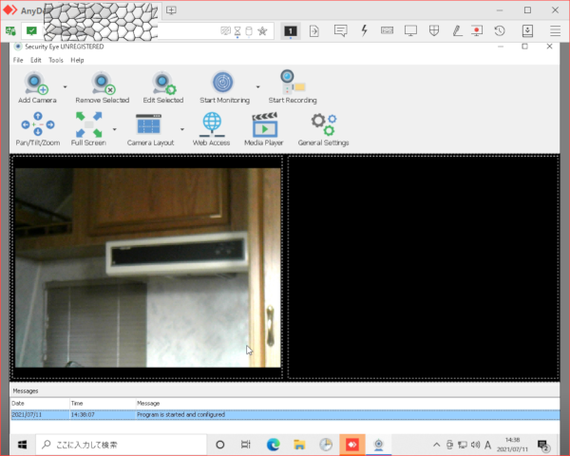Open the AnyDesk chat icon

[x=340, y=30]
